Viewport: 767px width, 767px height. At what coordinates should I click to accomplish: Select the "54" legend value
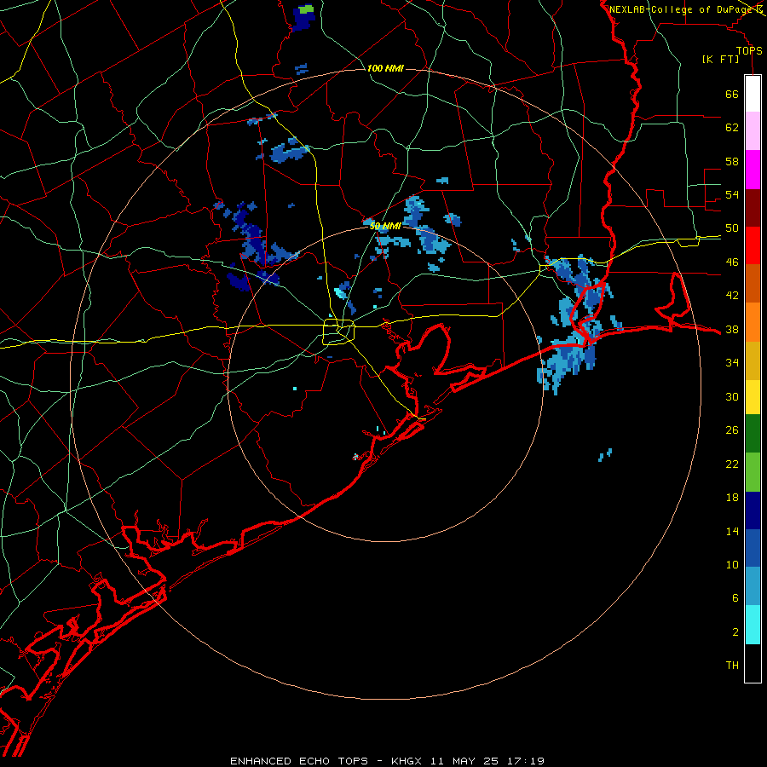coord(732,194)
